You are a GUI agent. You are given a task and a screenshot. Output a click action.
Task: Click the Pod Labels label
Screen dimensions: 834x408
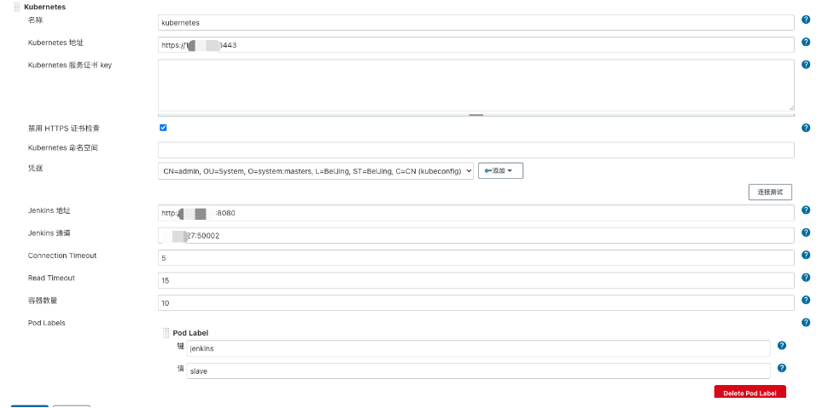point(47,323)
